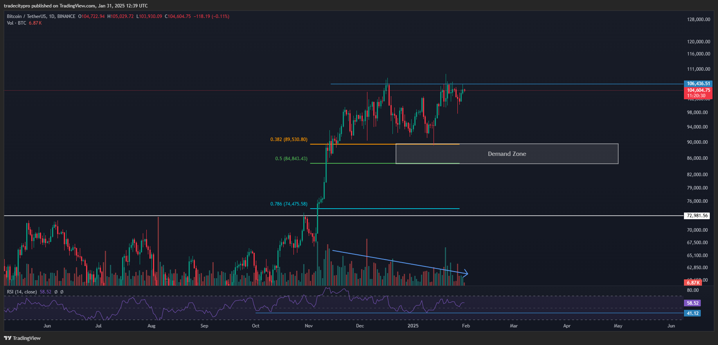This screenshot has width=718, height=345.
Task: Click the 120,000.00 price axis label
Action: pyautogui.click(x=698, y=42)
